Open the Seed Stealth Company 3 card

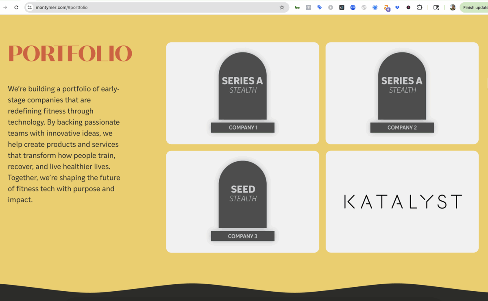coord(243,201)
